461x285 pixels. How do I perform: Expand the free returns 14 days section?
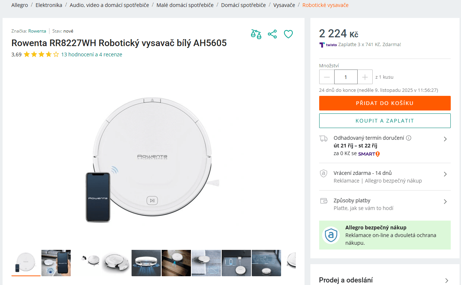coord(445,174)
